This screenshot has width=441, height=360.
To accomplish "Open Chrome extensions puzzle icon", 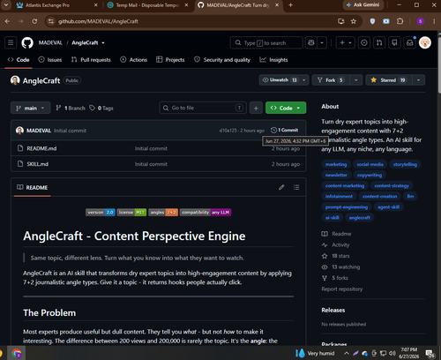I will [x=400, y=21].
